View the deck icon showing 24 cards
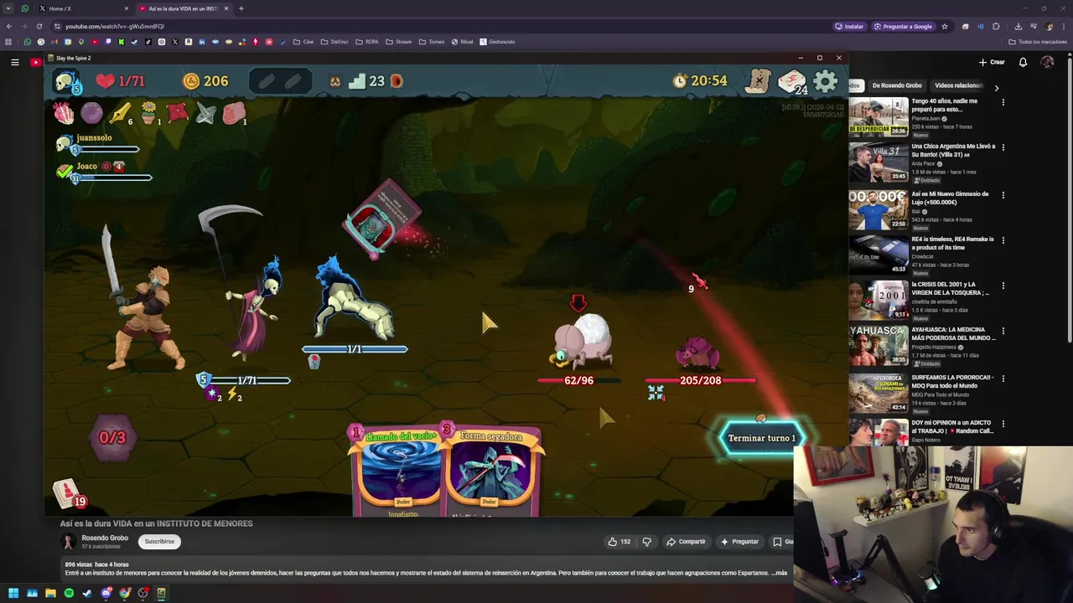 (x=792, y=81)
